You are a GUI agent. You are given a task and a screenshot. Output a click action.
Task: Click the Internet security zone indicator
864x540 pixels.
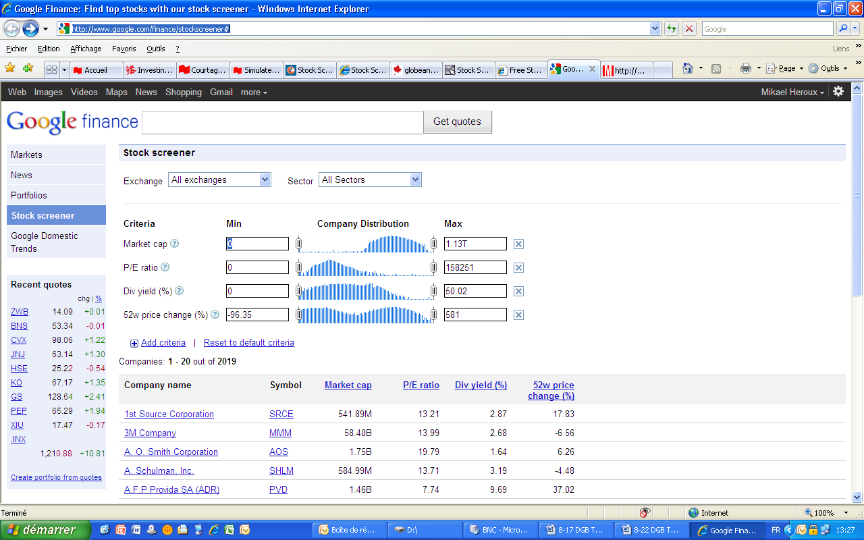(708, 513)
